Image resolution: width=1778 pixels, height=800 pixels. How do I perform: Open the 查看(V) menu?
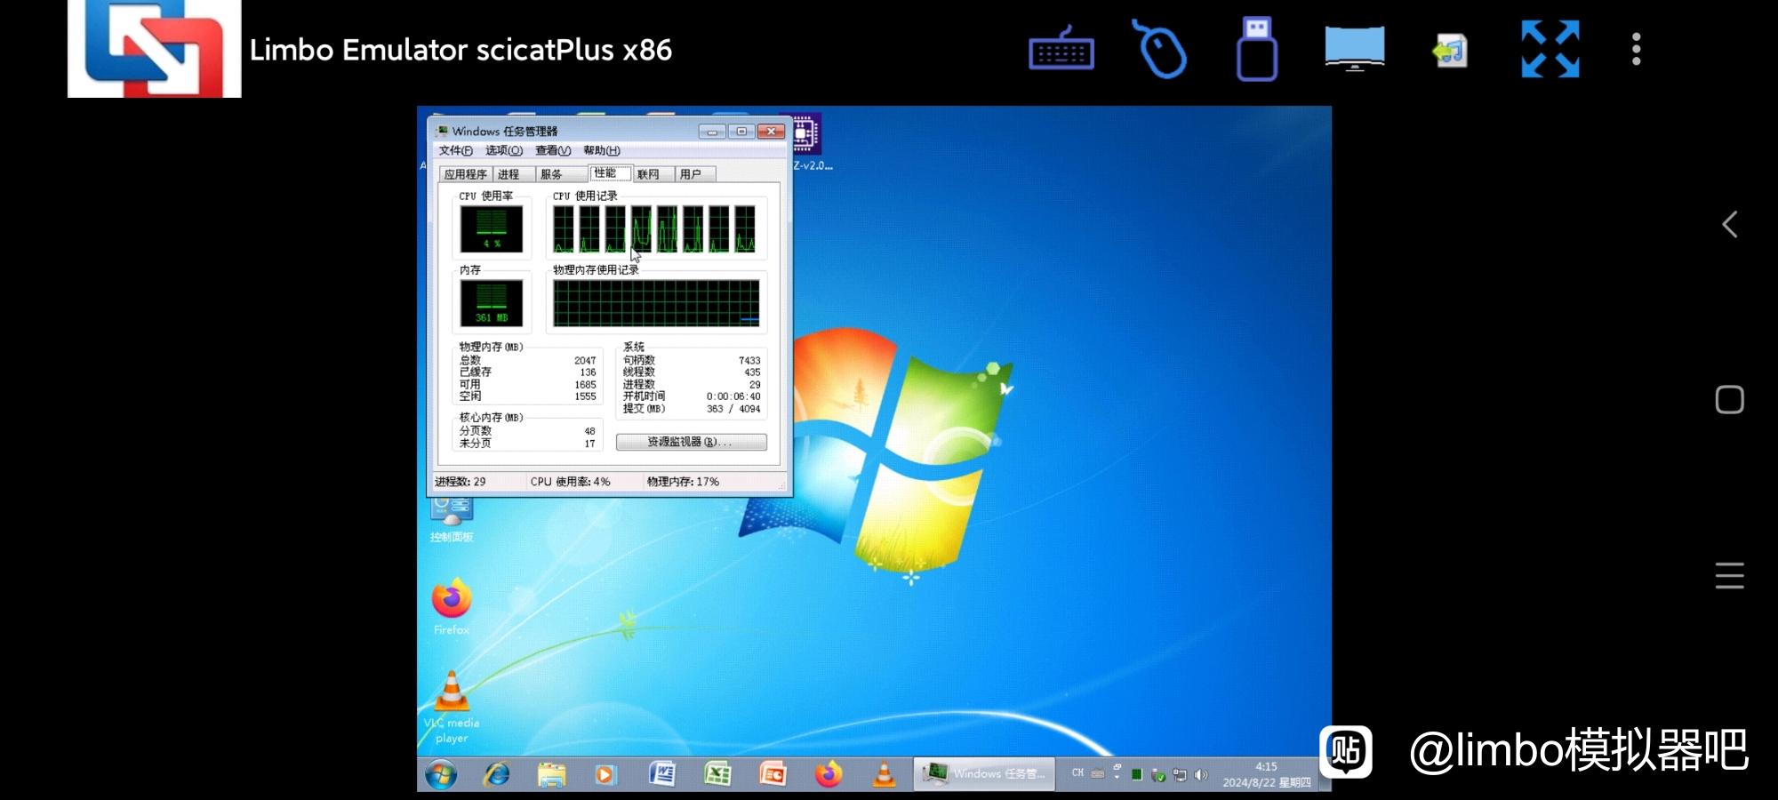click(x=552, y=150)
